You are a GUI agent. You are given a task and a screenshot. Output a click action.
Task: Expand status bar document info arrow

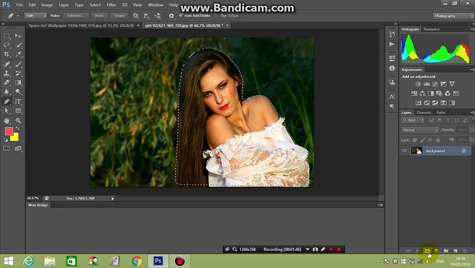[x=113, y=198]
